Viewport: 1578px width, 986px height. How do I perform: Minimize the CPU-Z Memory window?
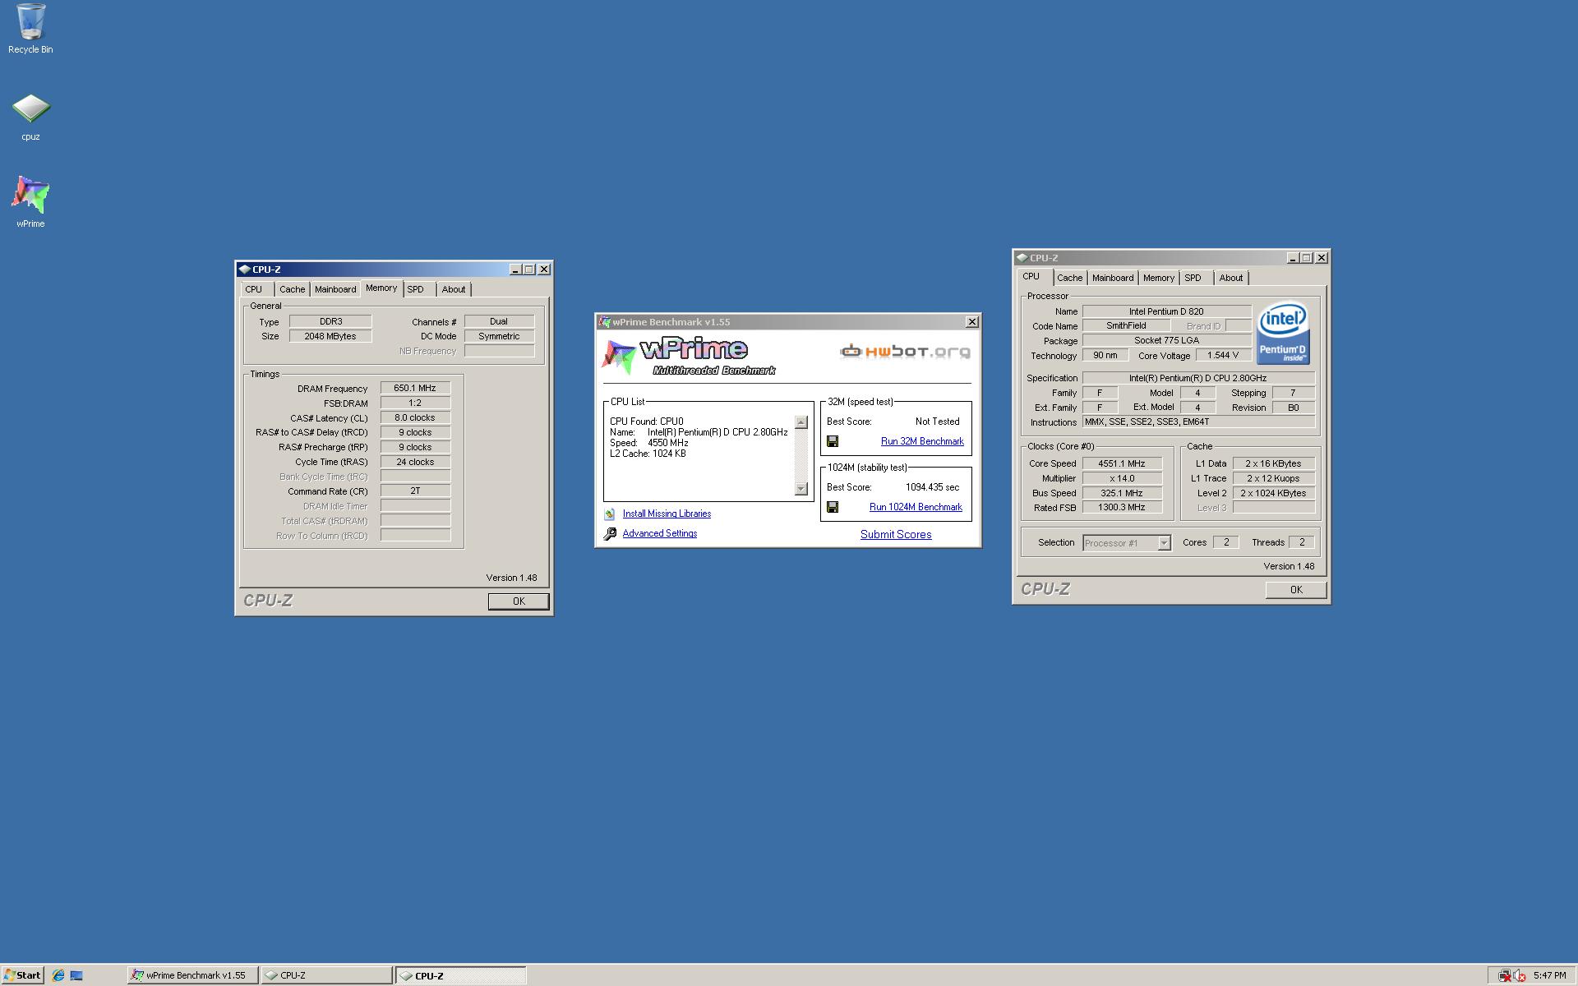pyautogui.click(x=515, y=270)
